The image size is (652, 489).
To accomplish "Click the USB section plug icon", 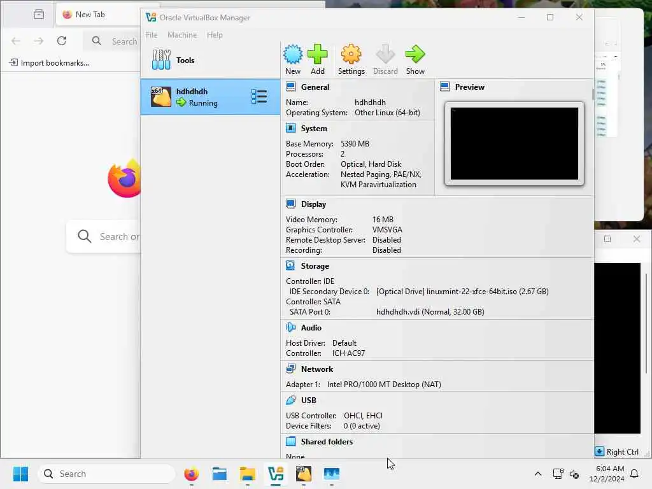I will click(x=290, y=400).
